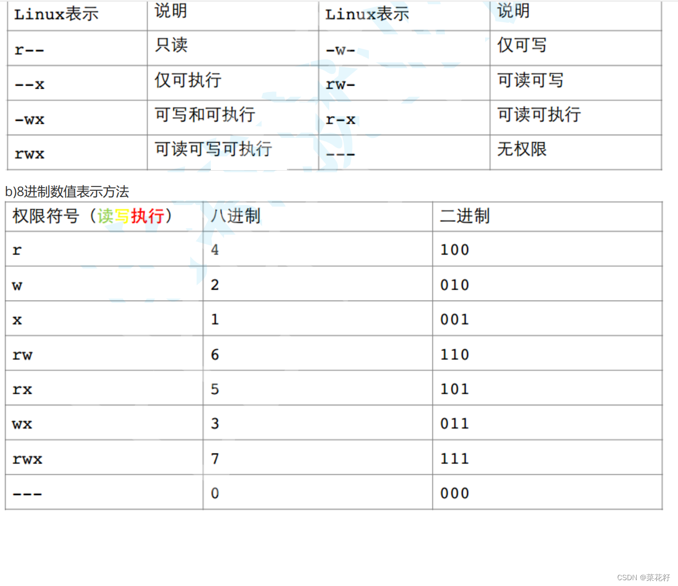Click the '可写和可执行' description cell

click(x=233, y=118)
